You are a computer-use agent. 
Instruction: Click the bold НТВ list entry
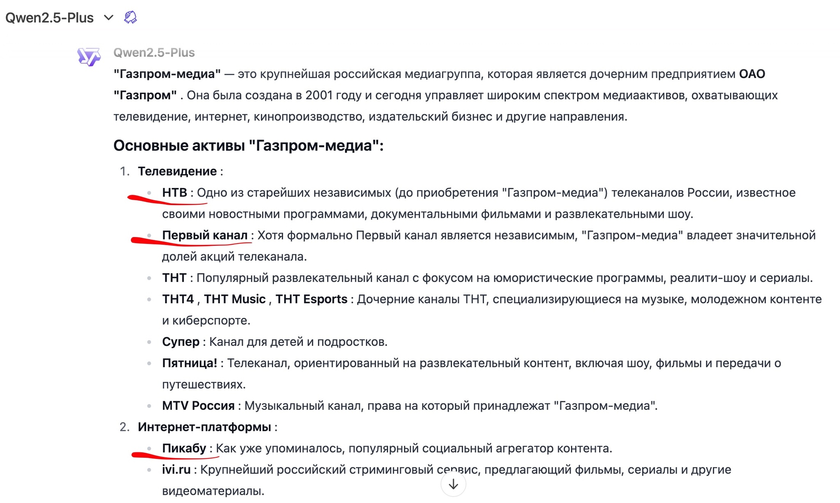[x=174, y=192]
